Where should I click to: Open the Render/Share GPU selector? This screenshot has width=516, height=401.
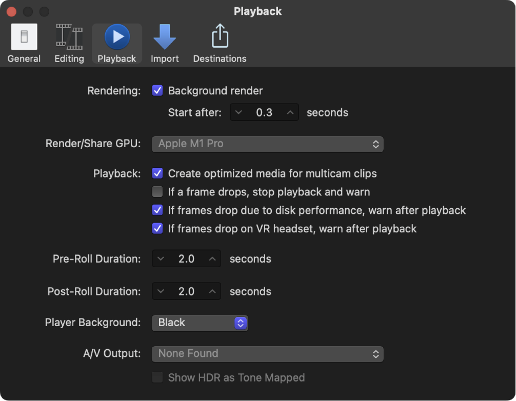pyautogui.click(x=267, y=144)
